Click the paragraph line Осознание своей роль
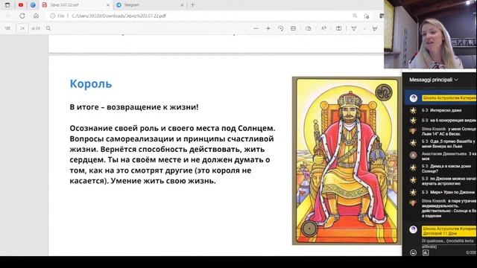The height and width of the screenshot is (268, 477). tap(172, 128)
